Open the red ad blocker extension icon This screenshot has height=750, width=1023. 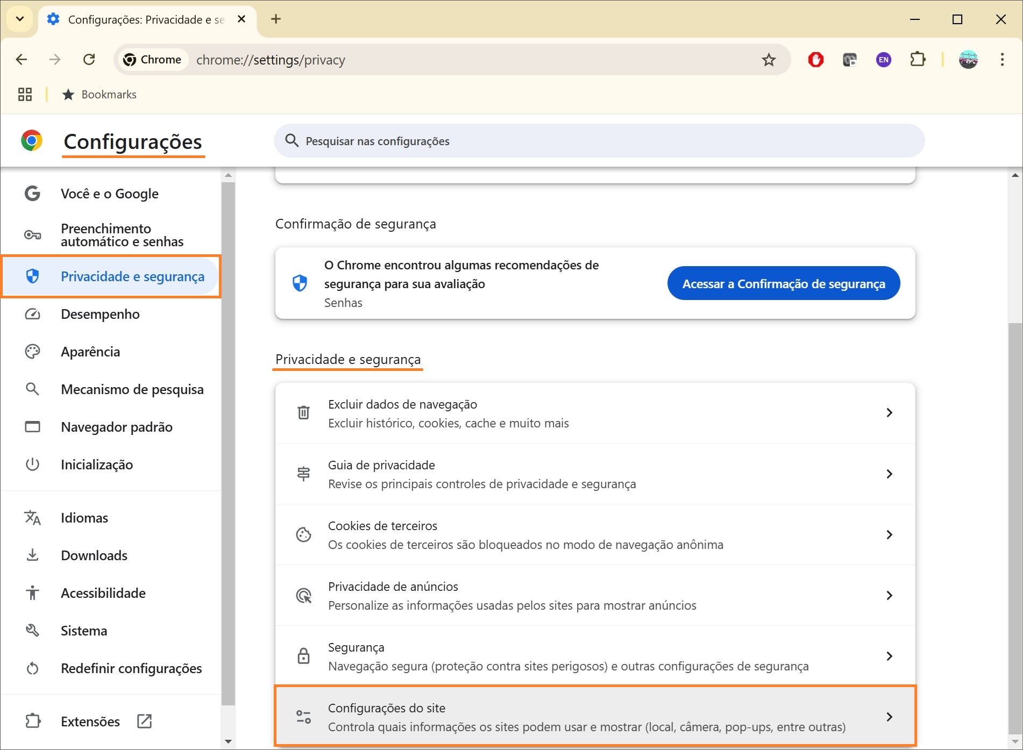pyautogui.click(x=815, y=60)
